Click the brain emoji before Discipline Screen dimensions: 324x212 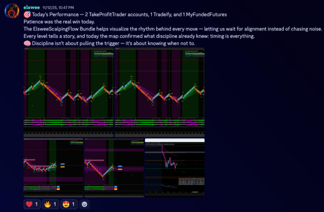(x=27, y=44)
